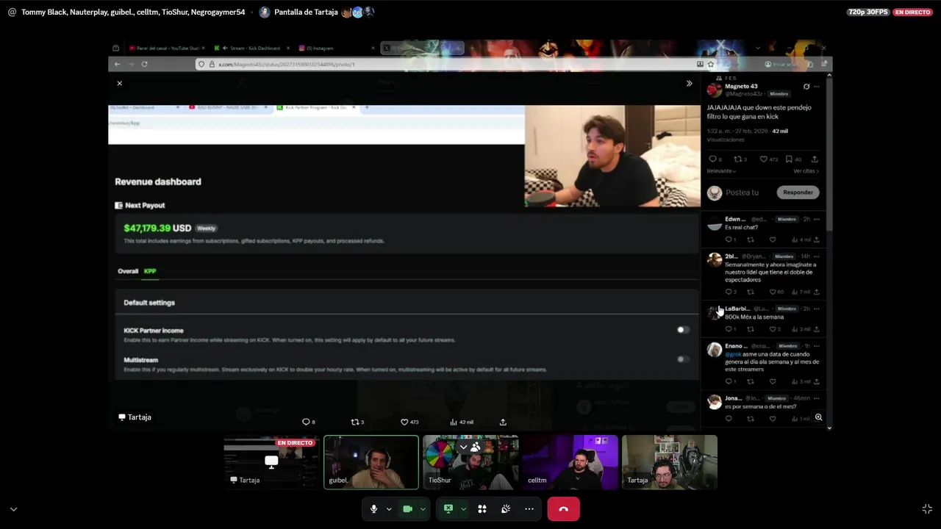Select the Overall tab in revenue dashboard
Screen dimensions: 941x529
(x=128, y=271)
